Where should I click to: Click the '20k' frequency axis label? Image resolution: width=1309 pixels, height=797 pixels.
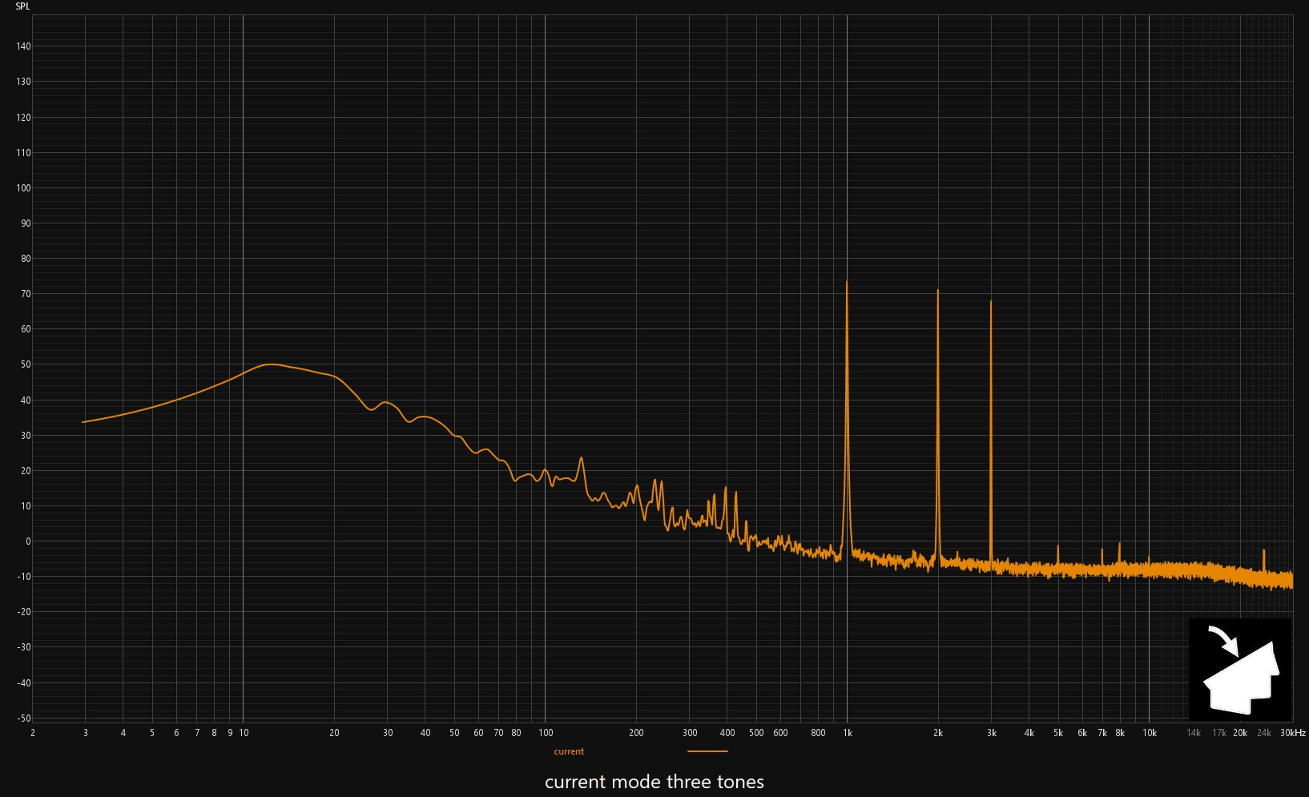pos(1240,733)
